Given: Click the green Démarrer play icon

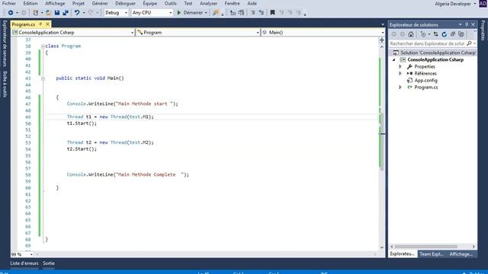Looking at the screenshot, I should pos(179,13).
